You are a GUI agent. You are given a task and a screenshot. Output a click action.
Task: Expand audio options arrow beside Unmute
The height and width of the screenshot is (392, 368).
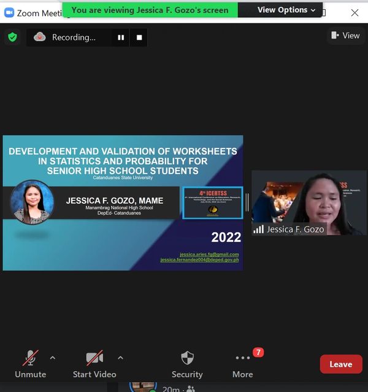(53, 358)
